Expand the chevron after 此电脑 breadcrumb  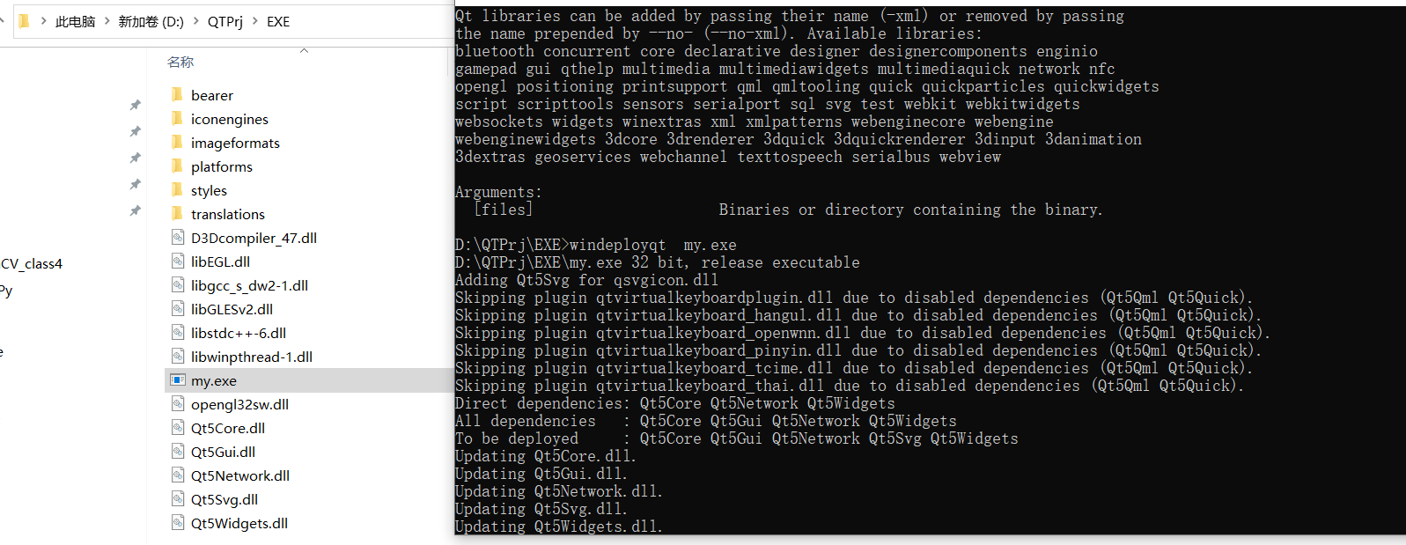107,21
